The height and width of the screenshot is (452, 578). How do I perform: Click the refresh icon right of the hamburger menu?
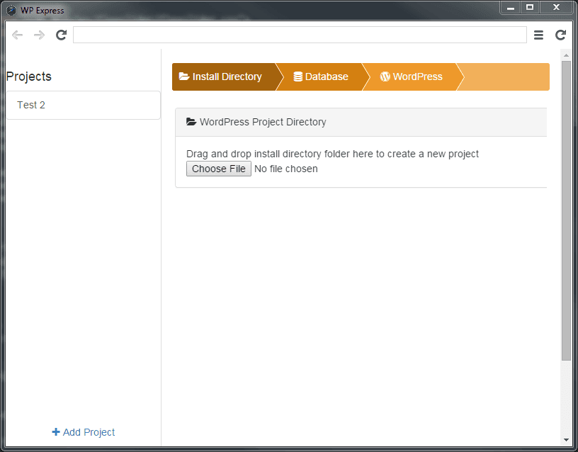(x=561, y=35)
